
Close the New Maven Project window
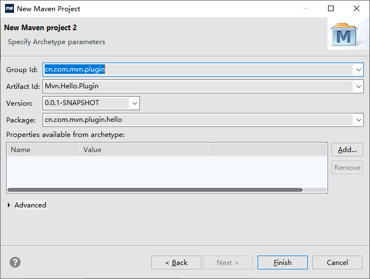coord(357,8)
